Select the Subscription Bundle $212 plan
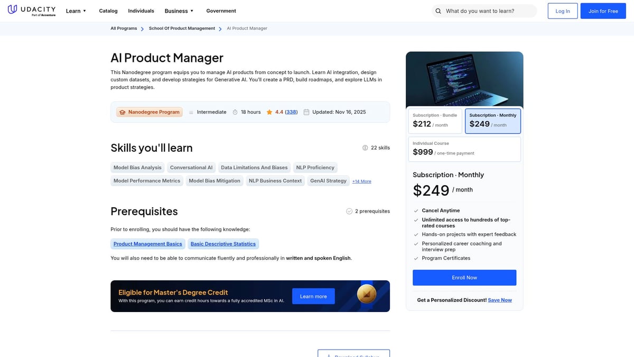This screenshot has height=357, width=634. (x=435, y=121)
